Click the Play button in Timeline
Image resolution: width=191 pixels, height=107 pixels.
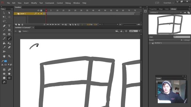pyautogui.click(x=53, y=24)
